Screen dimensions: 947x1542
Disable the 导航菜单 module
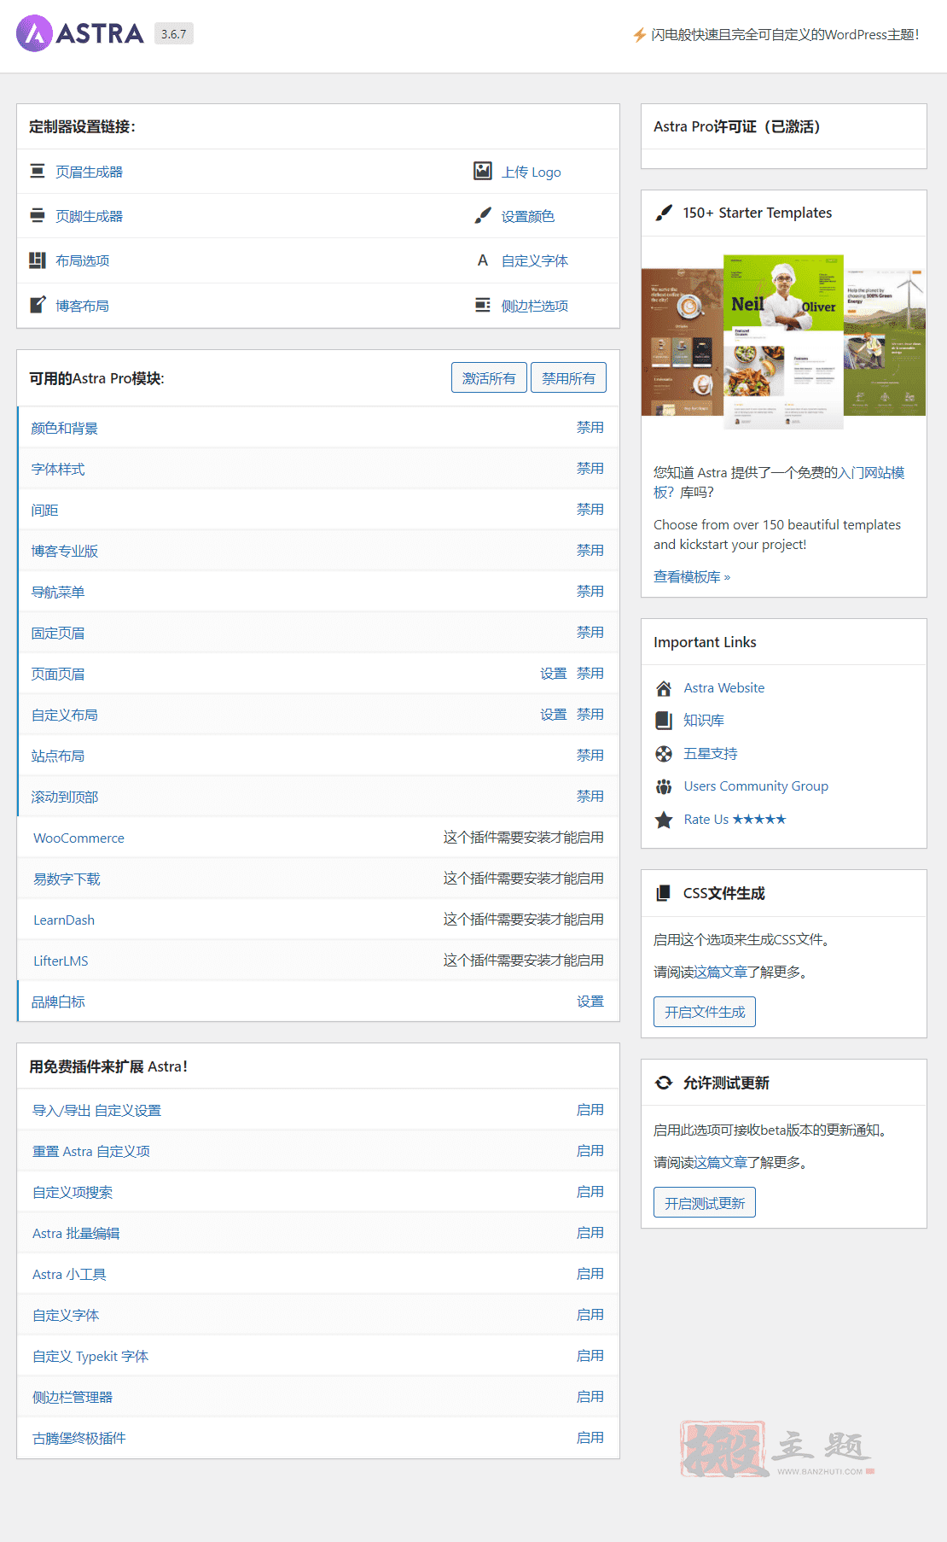pos(590,591)
